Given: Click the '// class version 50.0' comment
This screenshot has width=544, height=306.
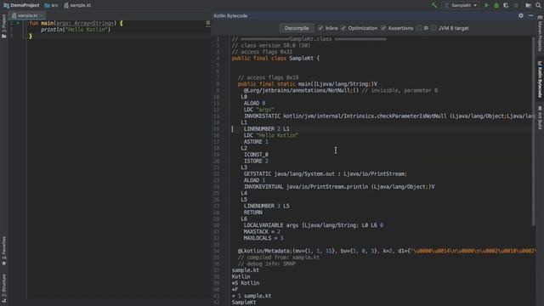Looking at the screenshot, I should (271, 45).
